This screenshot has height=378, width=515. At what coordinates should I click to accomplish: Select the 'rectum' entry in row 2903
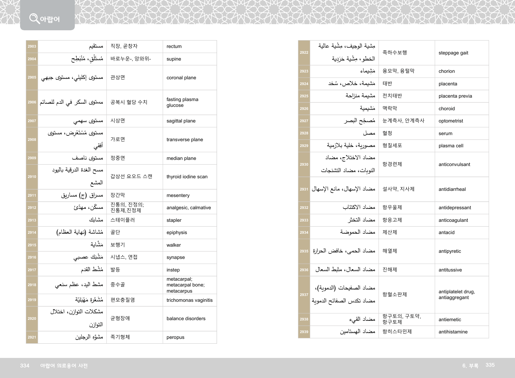174,46
